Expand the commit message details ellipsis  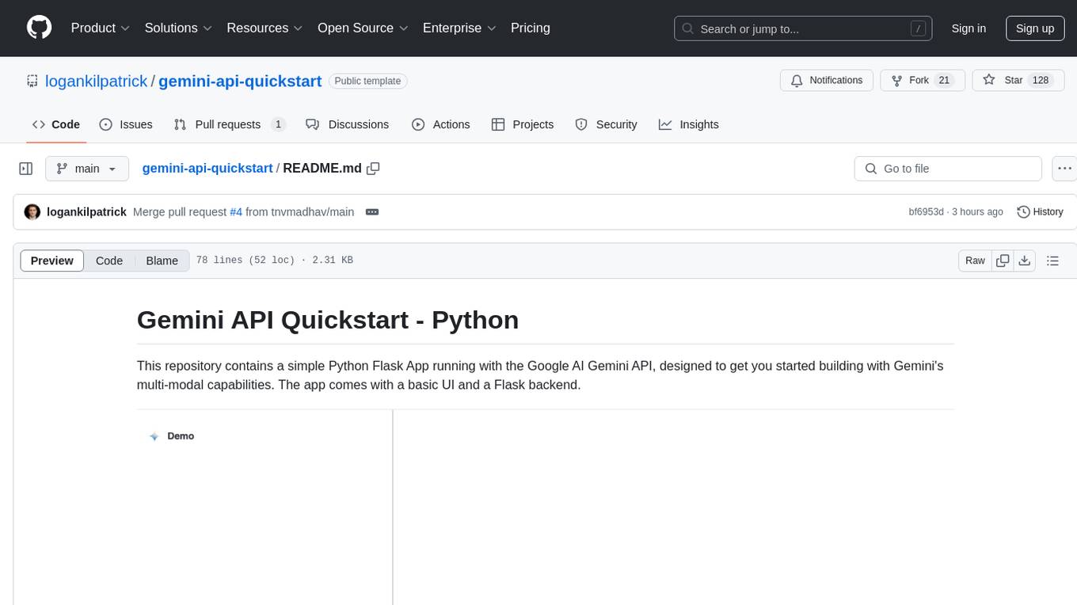click(x=372, y=212)
